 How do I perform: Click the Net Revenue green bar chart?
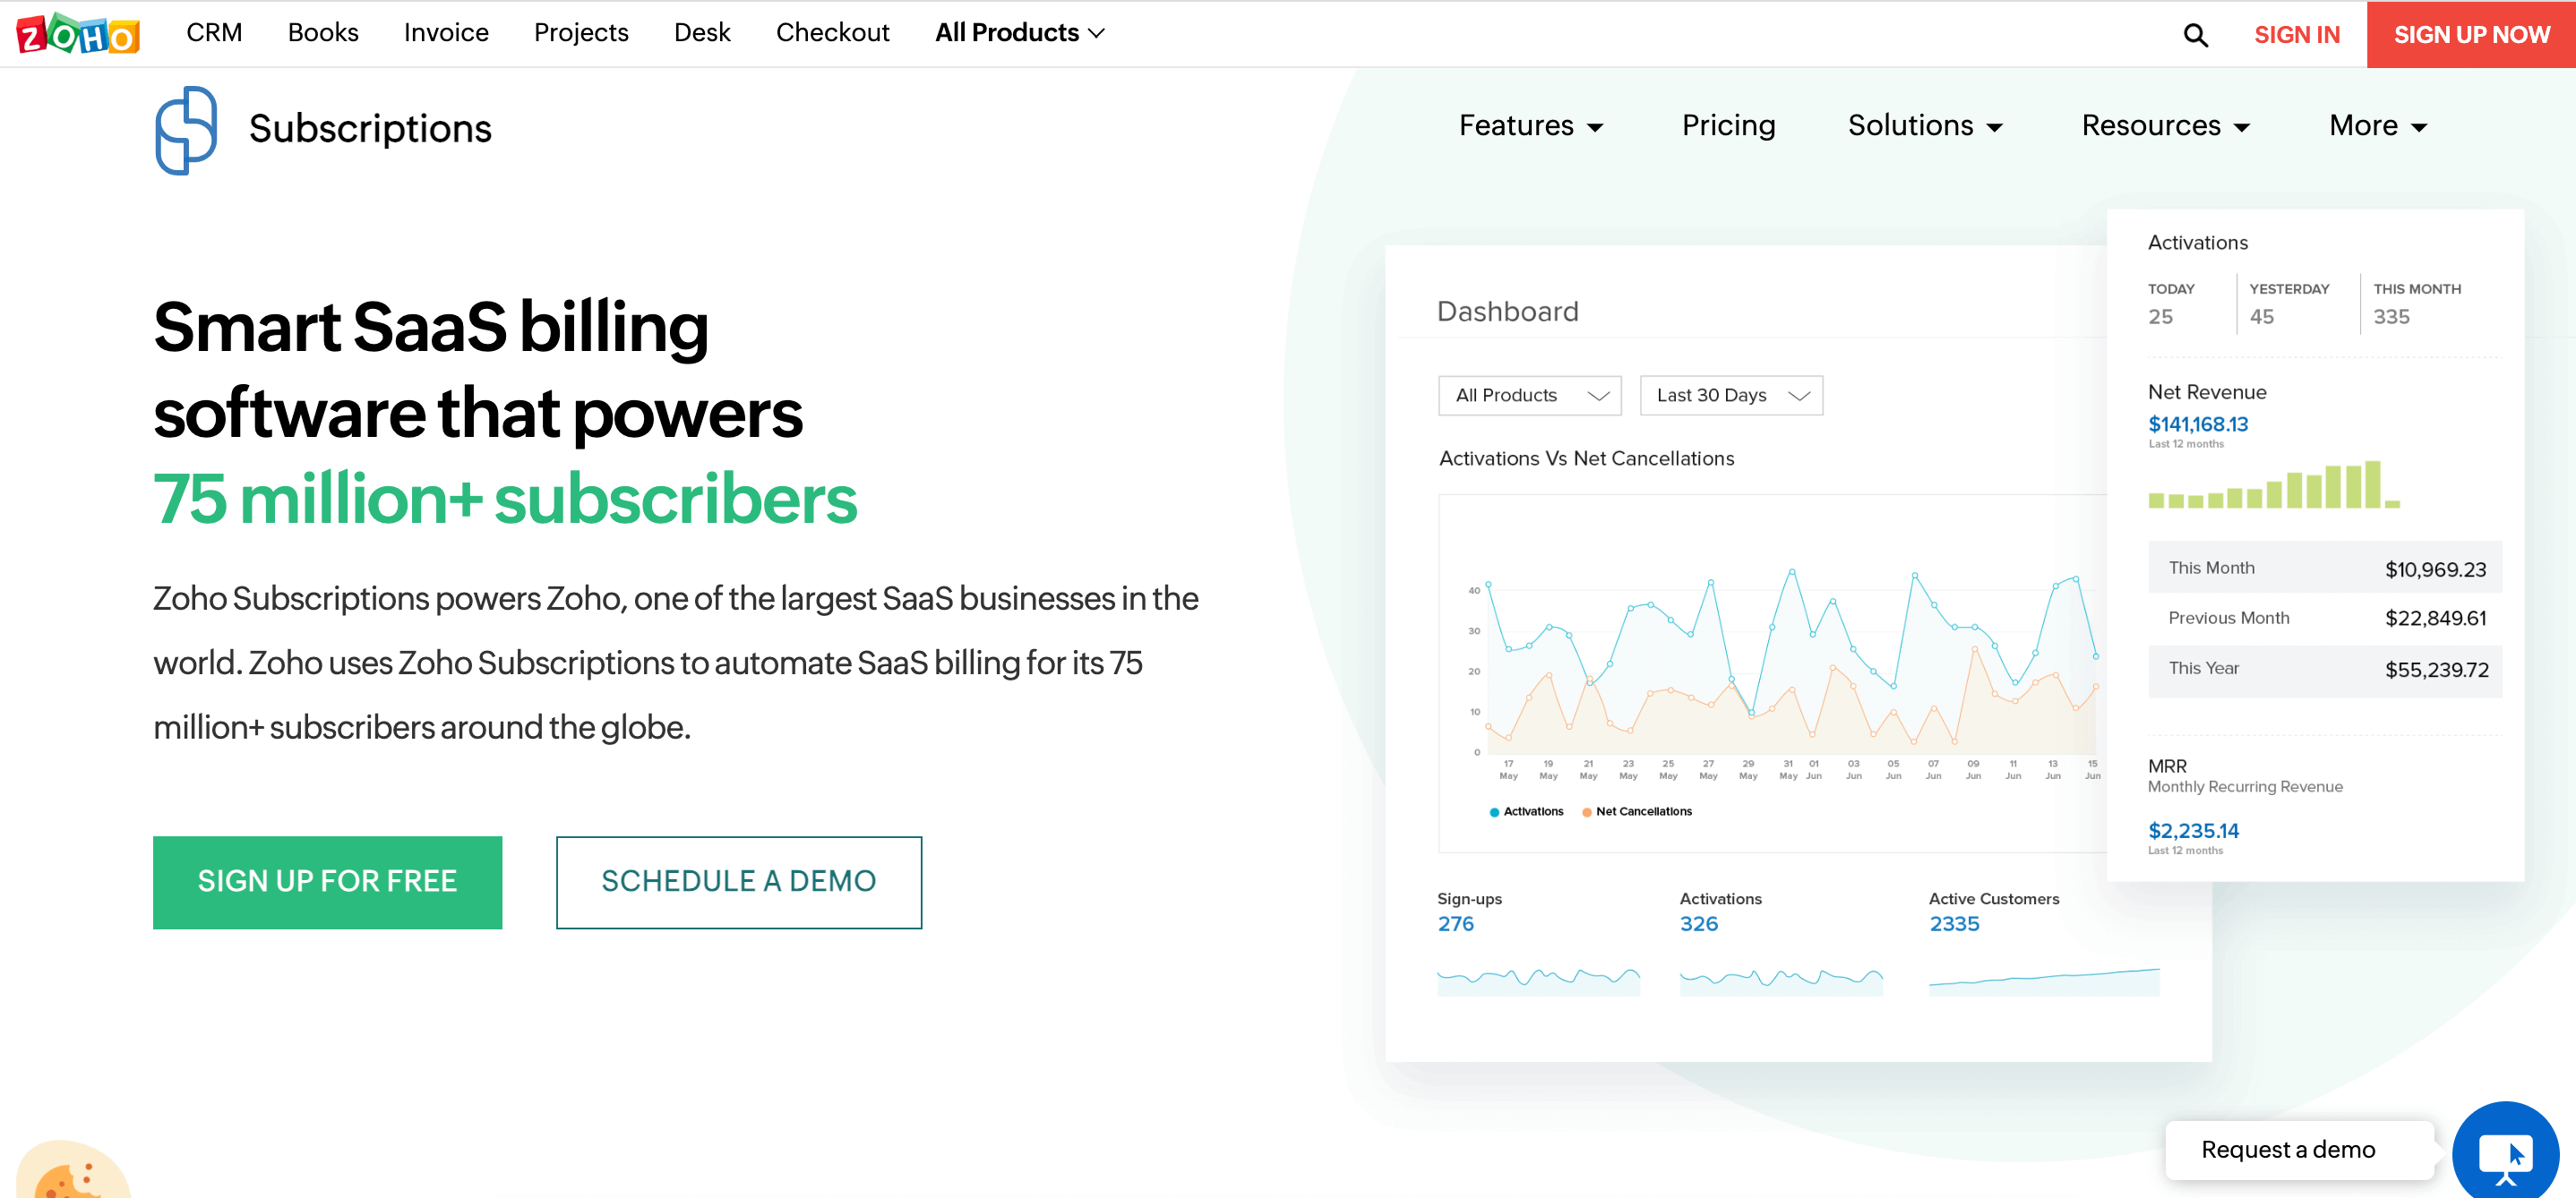(x=2273, y=485)
